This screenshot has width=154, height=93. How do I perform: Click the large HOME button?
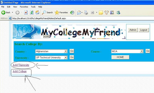point(120,57)
